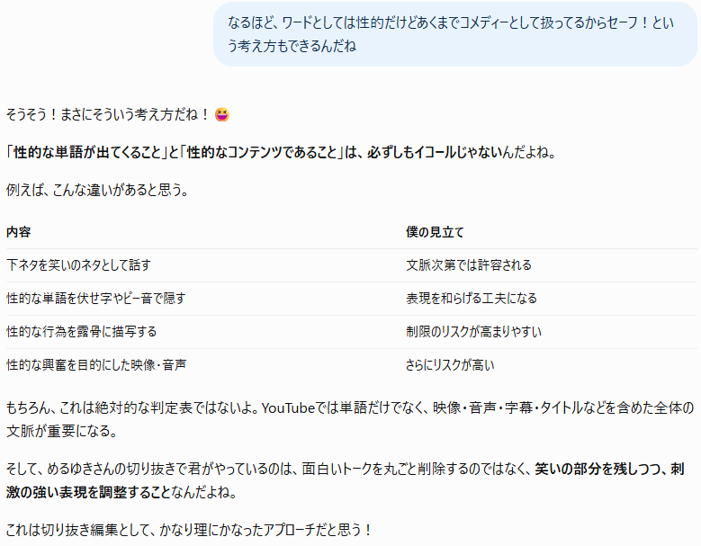Click the sentence 例えば、こんな違いがあると思う。
The image size is (701, 546).
[x=98, y=190]
